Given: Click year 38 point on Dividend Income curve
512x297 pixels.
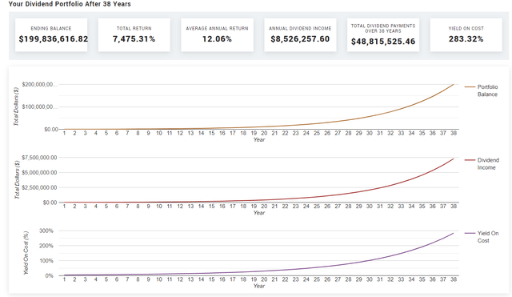Looking at the screenshot, I should tap(454, 159).
